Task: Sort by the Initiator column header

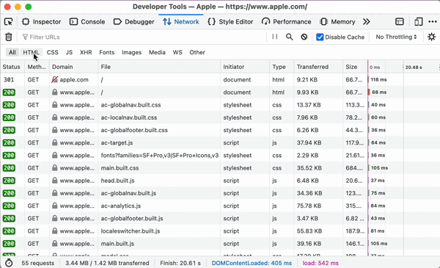Action: click(245, 67)
